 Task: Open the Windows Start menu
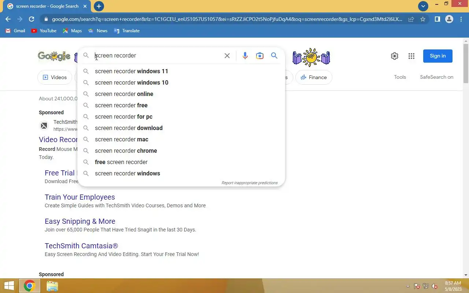pyautogui.click(x=9, y=286)
